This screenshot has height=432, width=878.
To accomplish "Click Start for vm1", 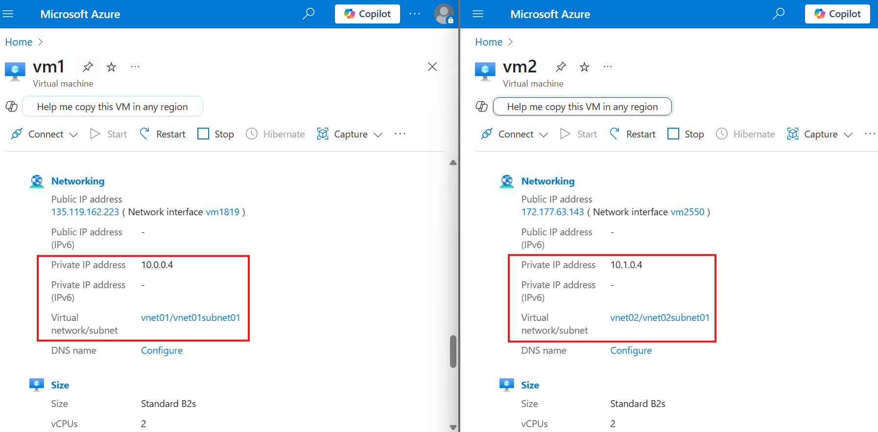I will pyautogui.click(x=109, y=134).
